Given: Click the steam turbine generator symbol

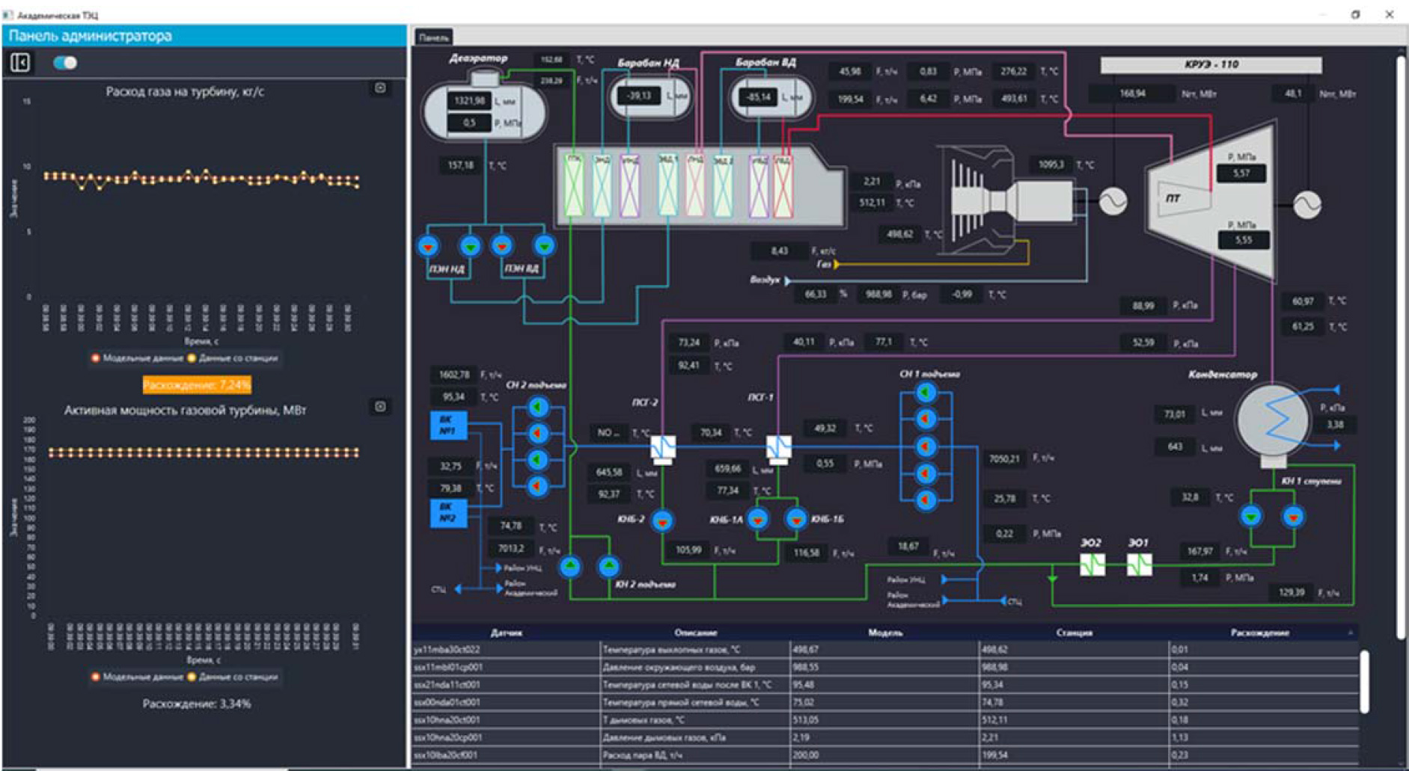Looking at the screenshot, I should tap(1307, 204).
